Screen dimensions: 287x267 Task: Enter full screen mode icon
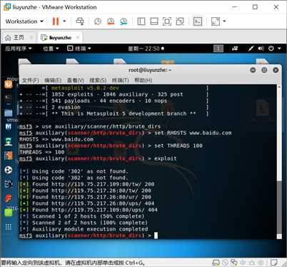tap(167, 21)
